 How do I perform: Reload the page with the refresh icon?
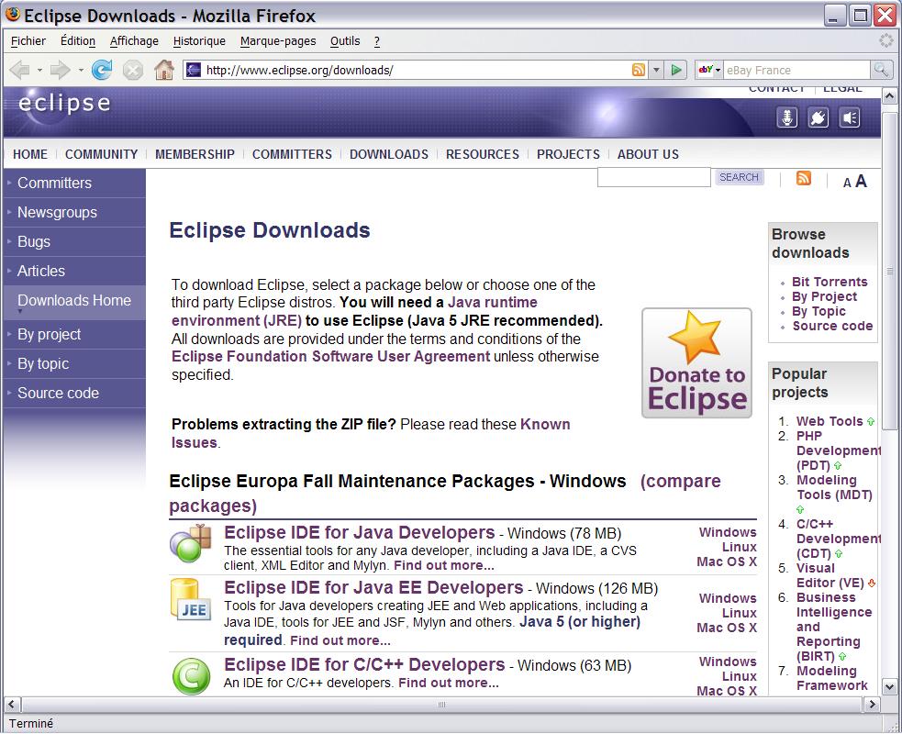tap(102, 70)
